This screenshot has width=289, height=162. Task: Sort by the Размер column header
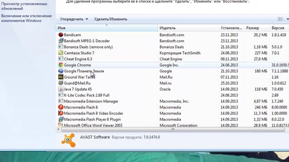(x=257, y=28)
